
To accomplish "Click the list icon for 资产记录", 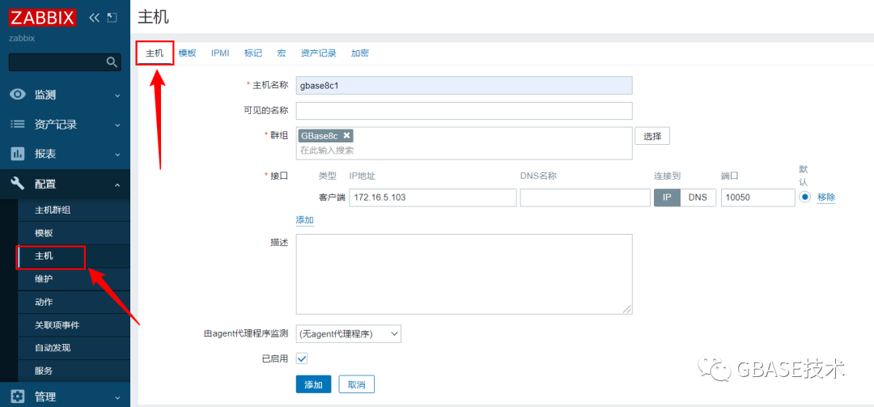I will point(18,125).
